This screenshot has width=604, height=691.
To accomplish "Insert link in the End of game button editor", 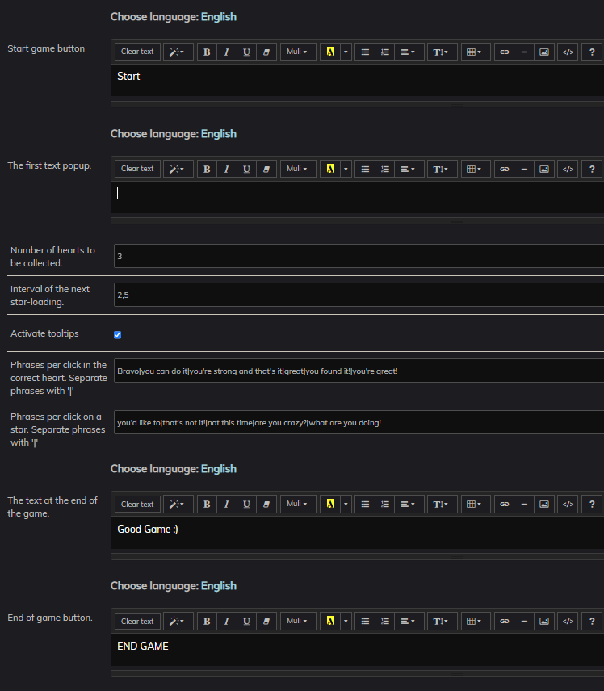I will coord(505,622).
